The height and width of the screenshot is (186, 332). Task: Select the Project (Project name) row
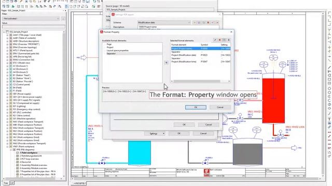point(201,49)
